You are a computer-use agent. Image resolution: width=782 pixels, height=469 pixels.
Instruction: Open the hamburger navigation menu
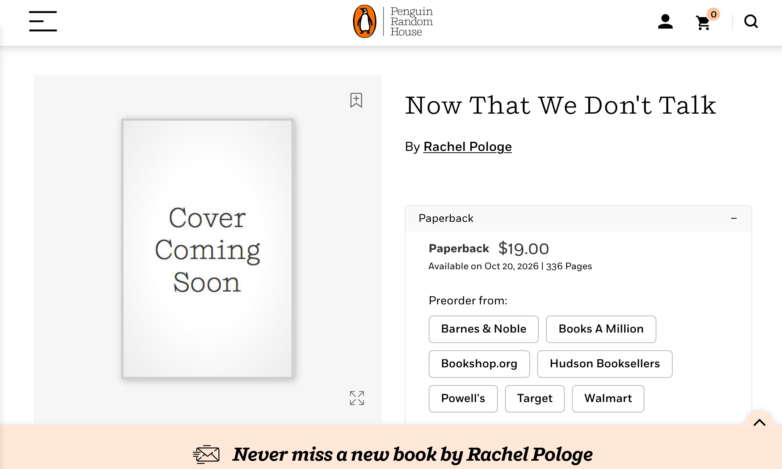43,21
